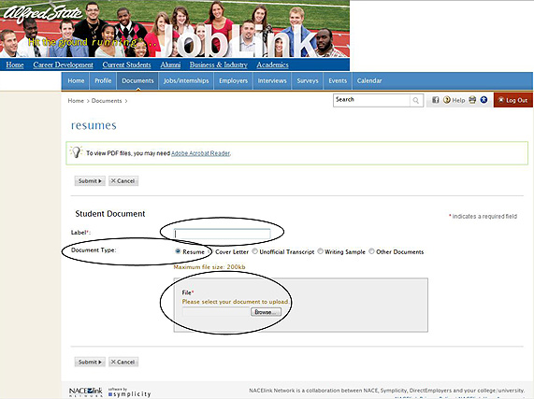This screenshot has height=399, width=534.
Task: Open Help with the question icon
Action: (x=454, y=100)
